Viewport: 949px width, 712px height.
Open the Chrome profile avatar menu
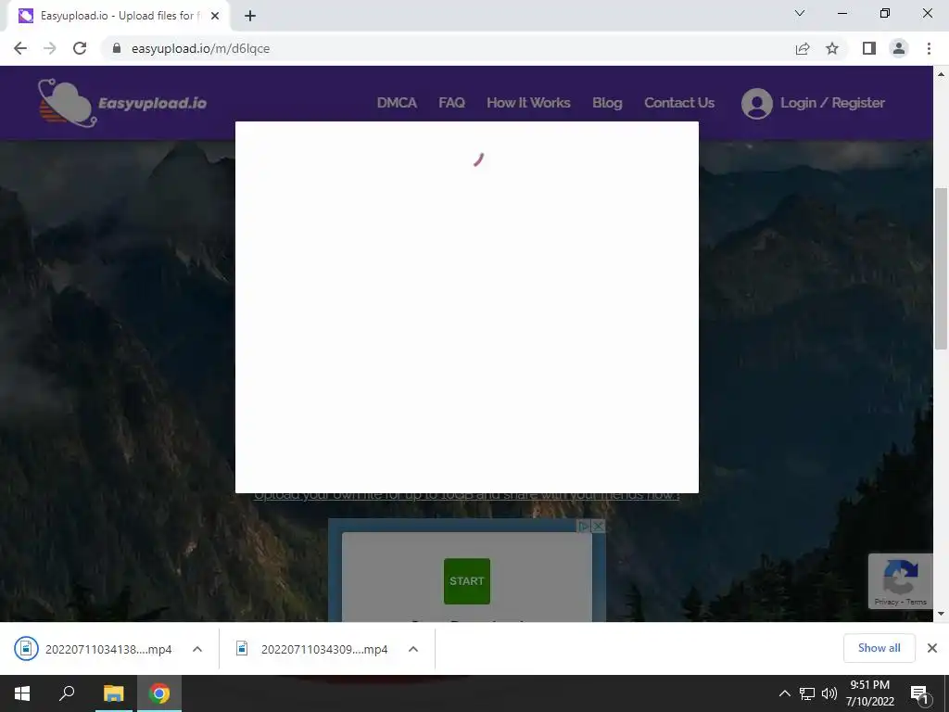[899, 48]
